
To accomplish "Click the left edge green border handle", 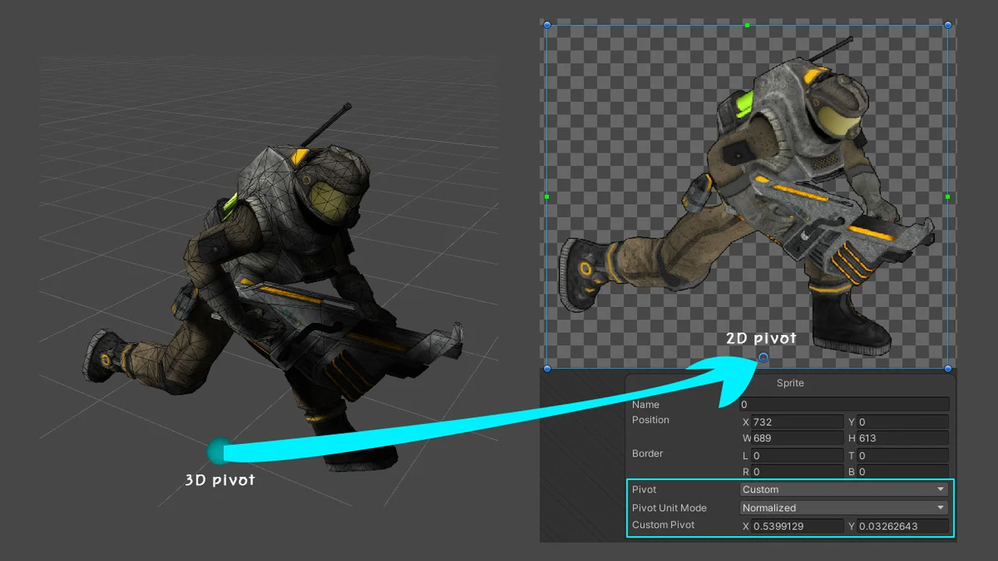I will tap(547, 197).
